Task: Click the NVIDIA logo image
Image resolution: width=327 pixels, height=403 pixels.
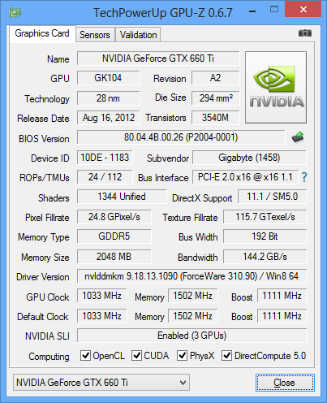Action: (x=276, y=87)
